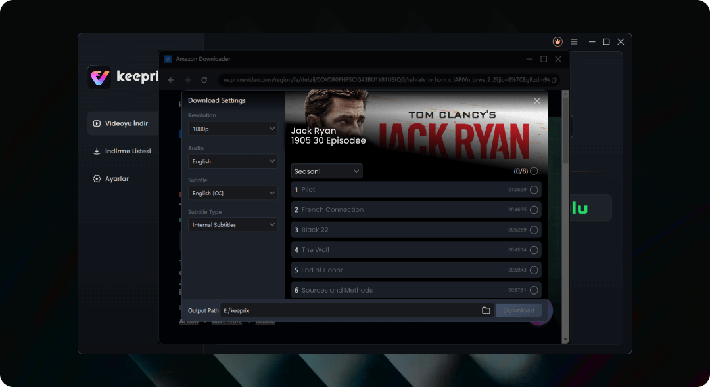Screen dimensions: 710x387
Task: Go to İndirme Listesi in sidebar
Action: click(x=122, y=151)
